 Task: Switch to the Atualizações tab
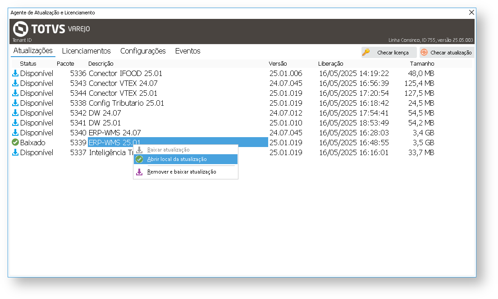tap(33, 51)
